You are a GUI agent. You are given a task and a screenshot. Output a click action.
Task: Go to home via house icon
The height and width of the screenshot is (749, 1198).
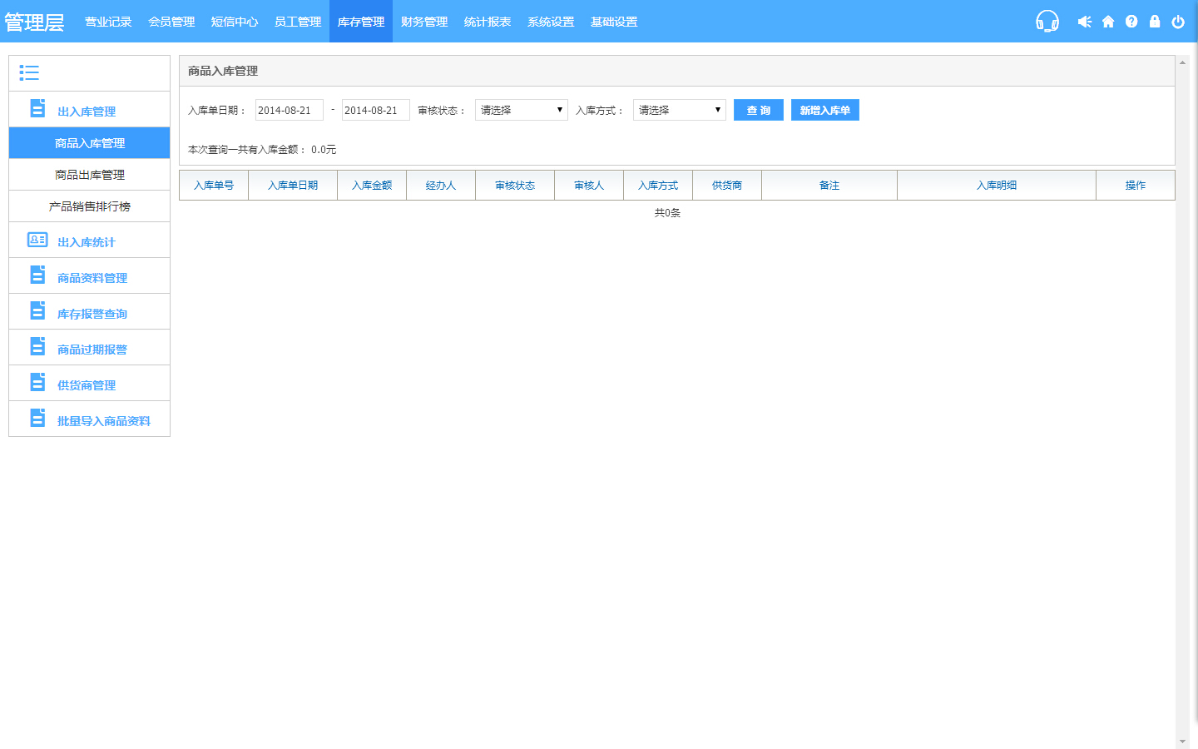tap(1108, 22)
